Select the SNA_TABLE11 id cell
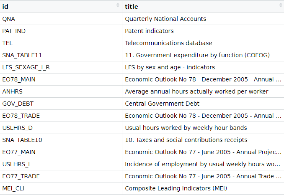Image resolution: width=284 pixels, height=195 pixels. click(22, 55)
